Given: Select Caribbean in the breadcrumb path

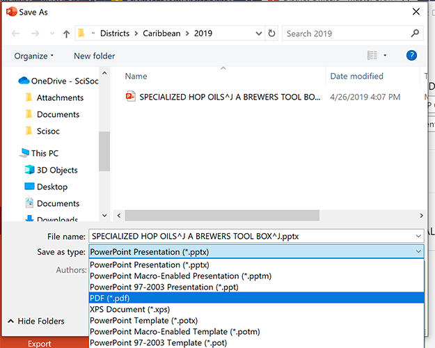Looking at the screenshot, I should (x=161, y=33).
